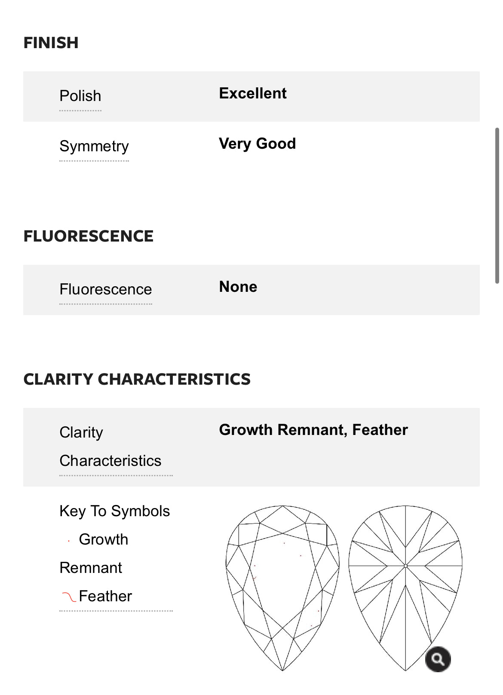Click the FINISH section heading

click(x=51, y=43)
